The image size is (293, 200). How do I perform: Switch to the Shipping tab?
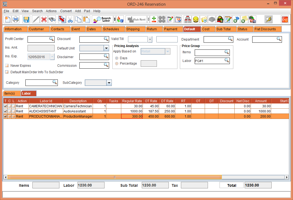click(x=133, y=29)
